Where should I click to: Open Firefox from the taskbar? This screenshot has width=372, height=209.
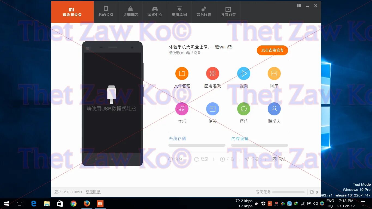[x=87, y=203]
